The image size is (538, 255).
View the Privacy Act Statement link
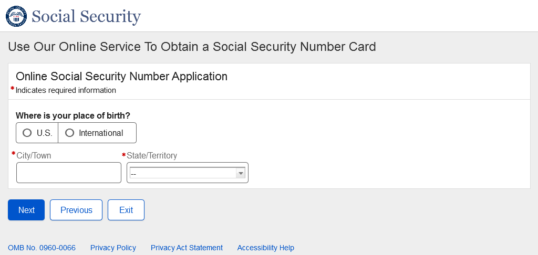[187, 248]
